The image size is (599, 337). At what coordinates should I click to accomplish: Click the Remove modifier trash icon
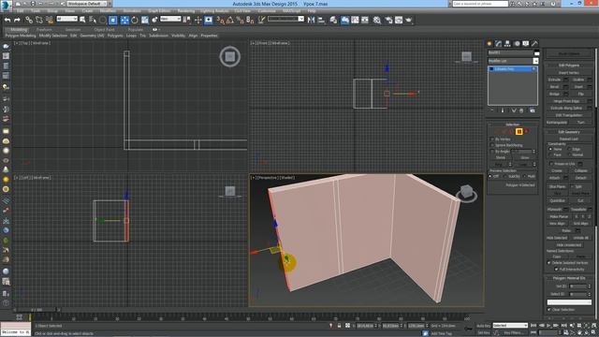[x=521, y=110]
